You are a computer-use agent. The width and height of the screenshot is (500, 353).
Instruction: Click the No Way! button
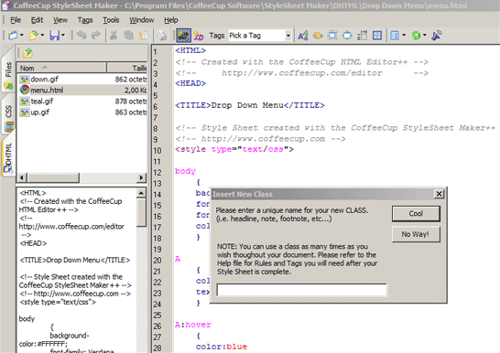416,234
